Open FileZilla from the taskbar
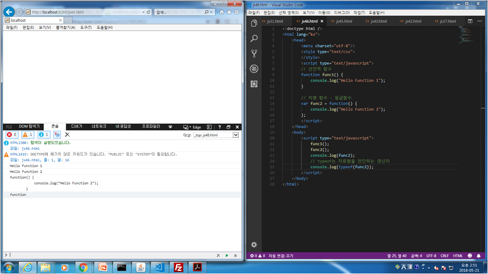 179,267
